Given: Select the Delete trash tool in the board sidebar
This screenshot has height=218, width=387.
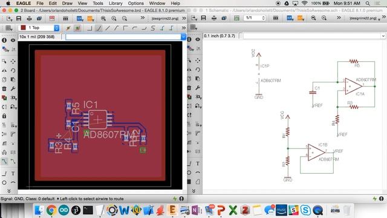Looking at the screenshot, I should [x=4, y=88].
